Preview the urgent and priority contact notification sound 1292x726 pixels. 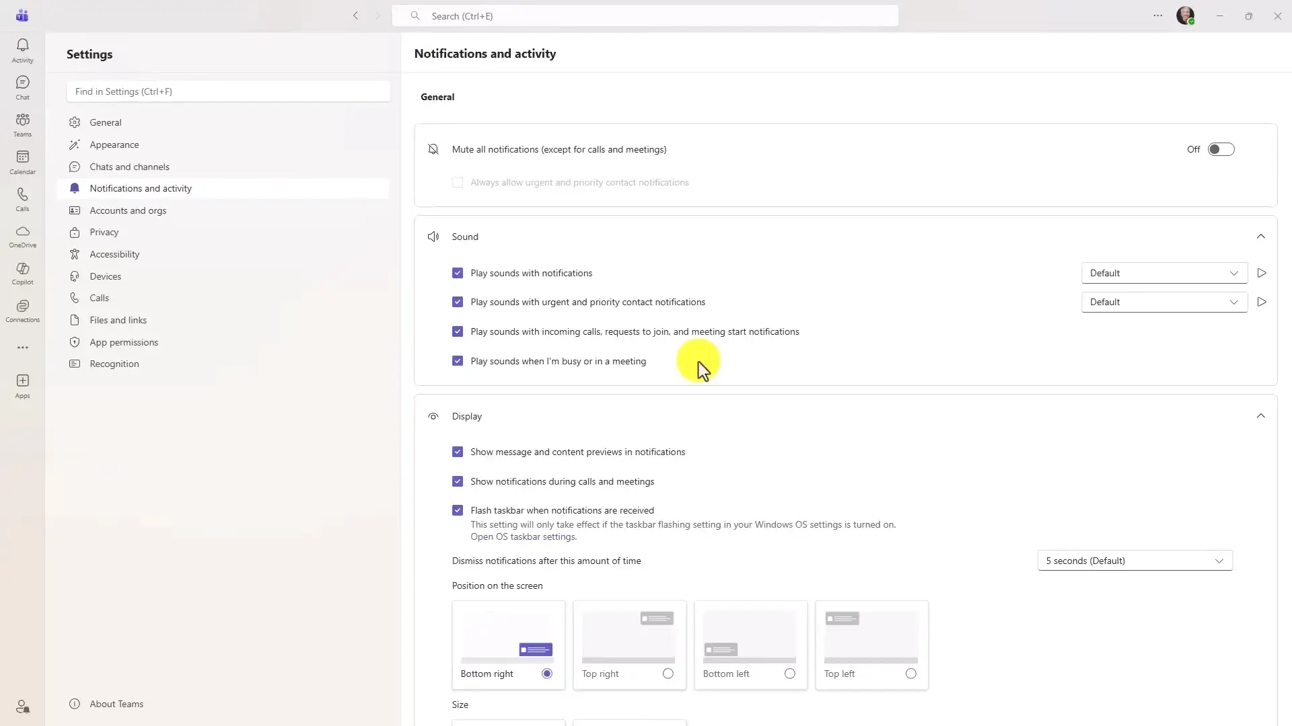[1262, 302]
